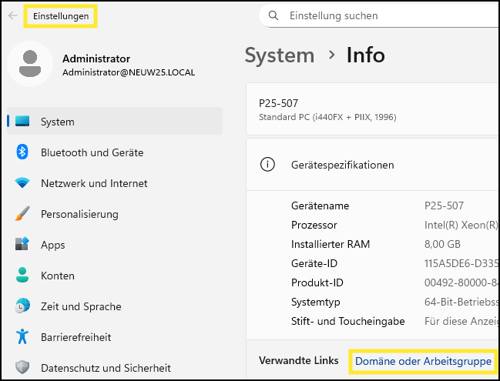This screenshot has height=381, width=500.
Task: Click the Geräte-ID label
Action: click(x=314, y=263)
